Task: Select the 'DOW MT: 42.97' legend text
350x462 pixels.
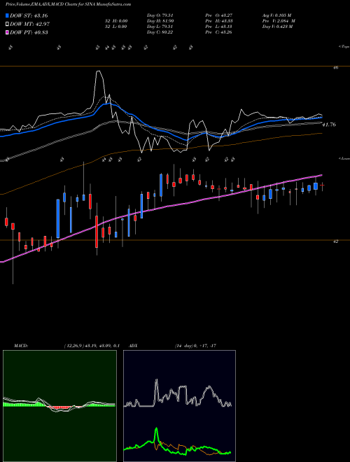Action: coord(29,24)
